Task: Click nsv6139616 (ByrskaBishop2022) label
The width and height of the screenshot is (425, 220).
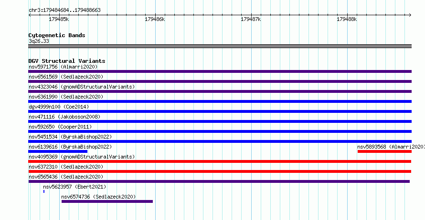Action: pyautogui.click(x=70, y=147)
